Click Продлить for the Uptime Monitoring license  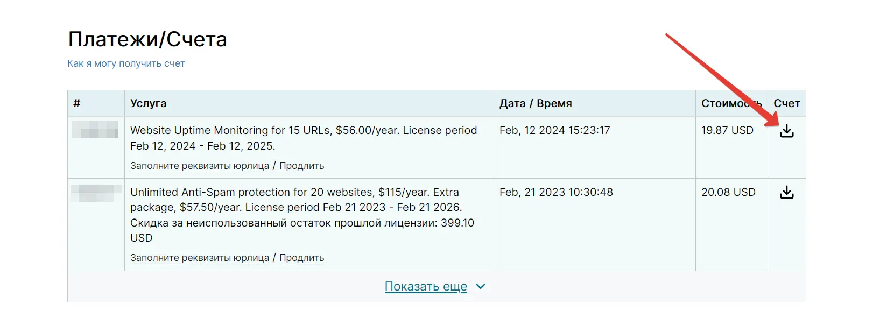[x=301, y=166]
